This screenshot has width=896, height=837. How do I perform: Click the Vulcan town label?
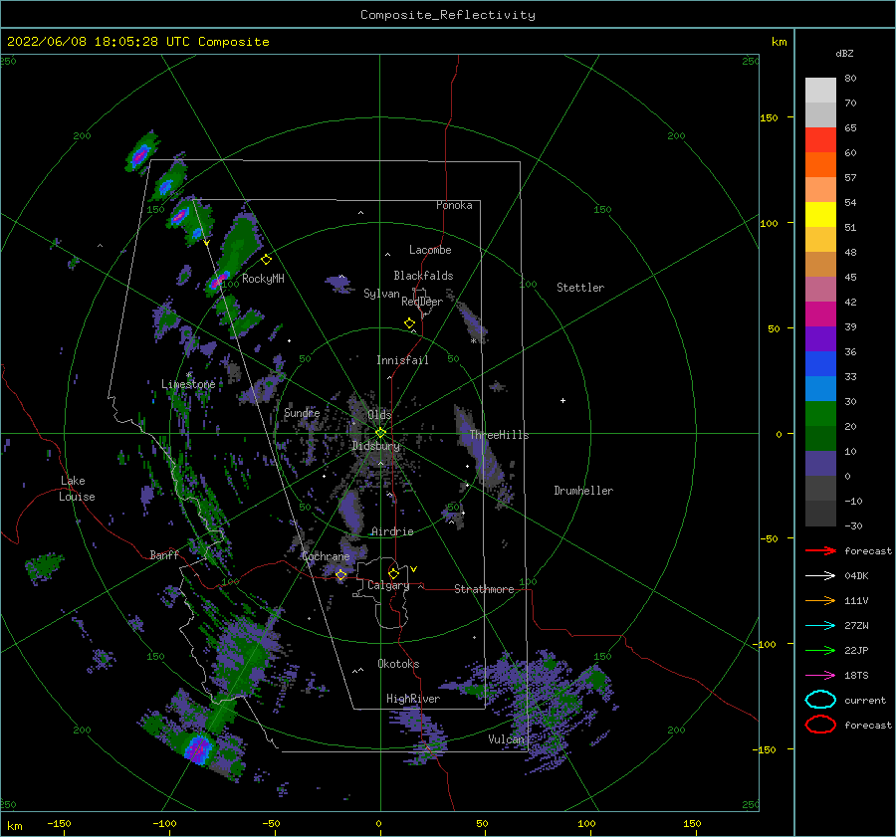(506, 739)
